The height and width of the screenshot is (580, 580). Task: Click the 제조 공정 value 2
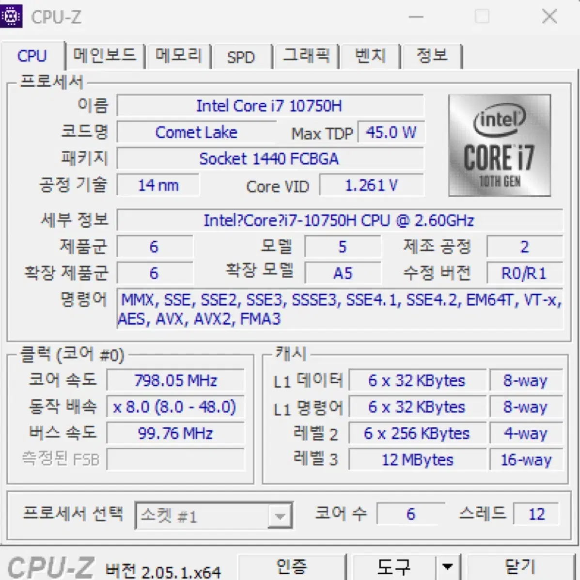(524, 247)
